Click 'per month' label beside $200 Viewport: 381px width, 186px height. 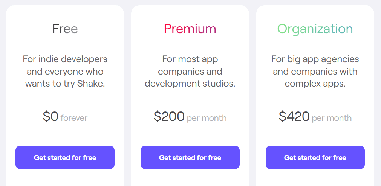tap(207, 119)
